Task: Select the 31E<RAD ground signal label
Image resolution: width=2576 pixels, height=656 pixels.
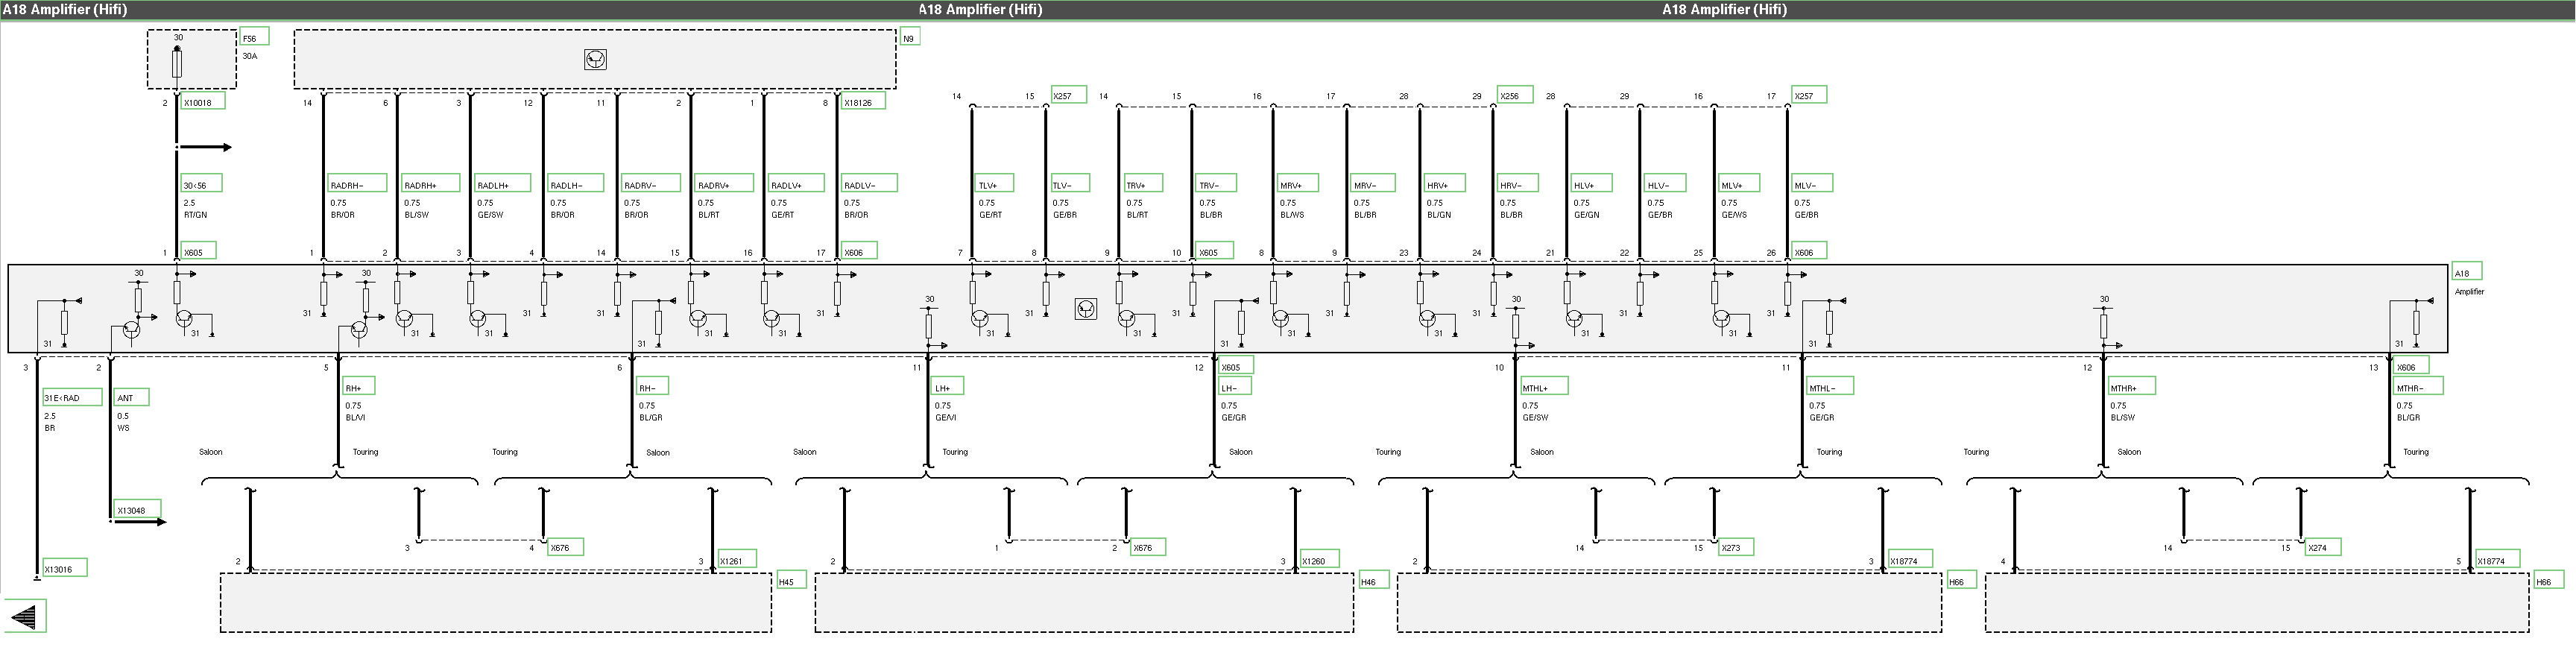Action: 73,397
